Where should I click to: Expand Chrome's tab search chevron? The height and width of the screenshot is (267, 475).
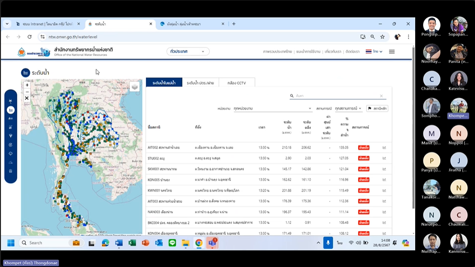click(x=7, y=24)
